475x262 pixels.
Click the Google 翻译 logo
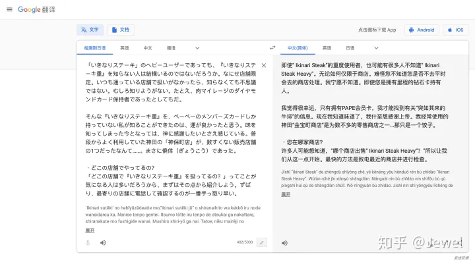36,9
